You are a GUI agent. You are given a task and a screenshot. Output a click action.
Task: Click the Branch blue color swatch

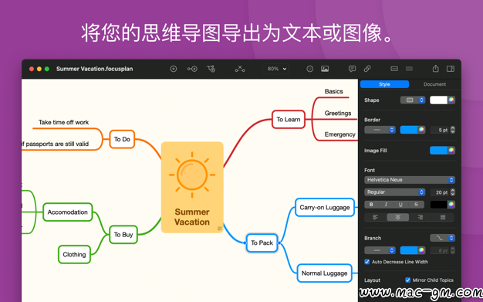(409, 250)
